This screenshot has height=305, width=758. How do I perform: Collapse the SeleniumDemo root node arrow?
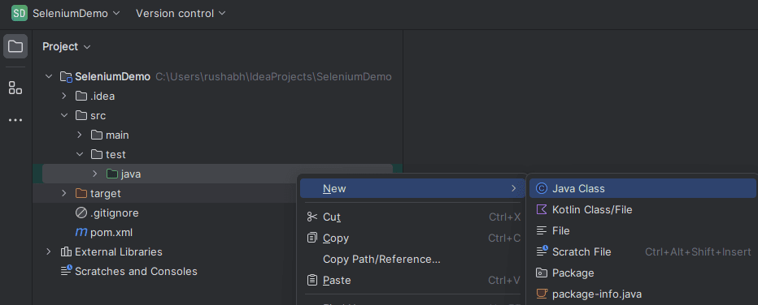click(49, 76)
